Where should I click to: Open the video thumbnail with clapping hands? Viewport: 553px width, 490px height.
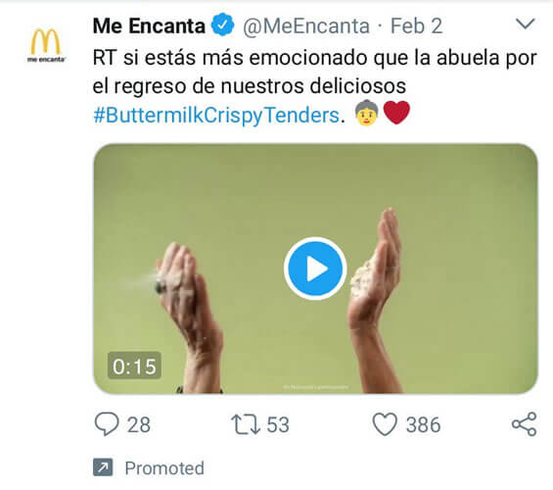[315, 269]
